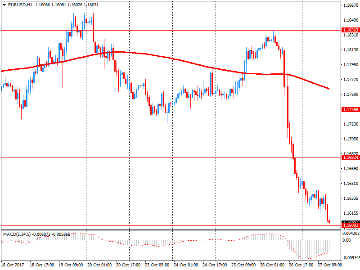The height and width of the screenshot is (270, 360).
Task: Select the 1.18363 horizontal level price tag
Action: pos(351,30)
